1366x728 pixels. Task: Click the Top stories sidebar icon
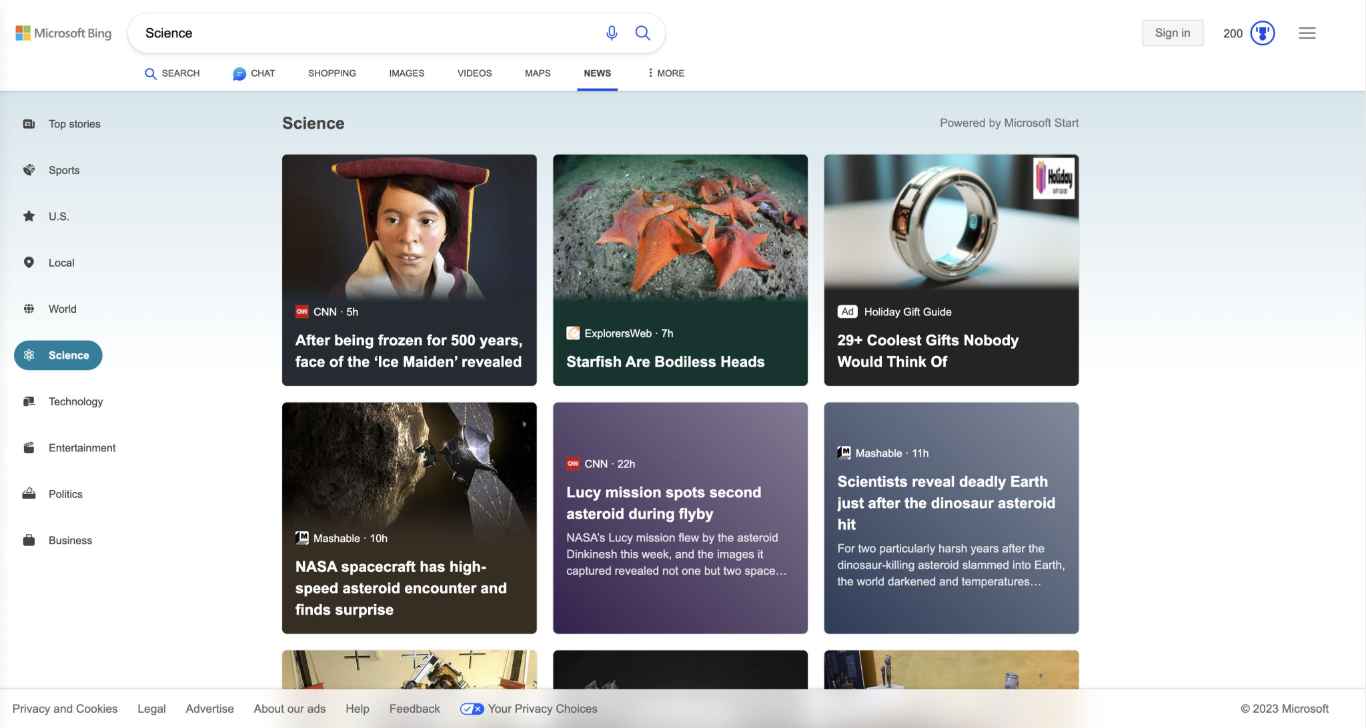[28, 123]
